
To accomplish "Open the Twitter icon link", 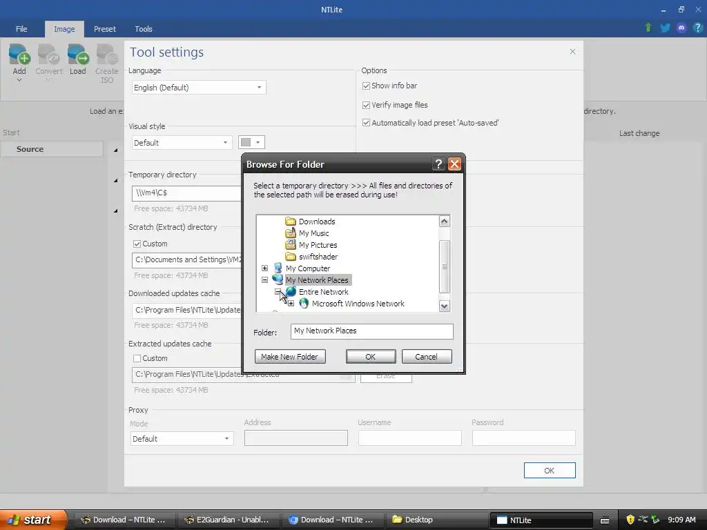I will coord(665,28).
